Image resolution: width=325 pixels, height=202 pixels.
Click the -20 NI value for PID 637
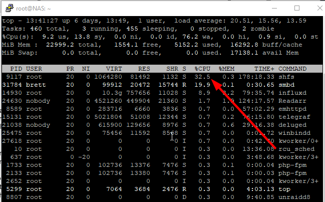coord(84,157)
